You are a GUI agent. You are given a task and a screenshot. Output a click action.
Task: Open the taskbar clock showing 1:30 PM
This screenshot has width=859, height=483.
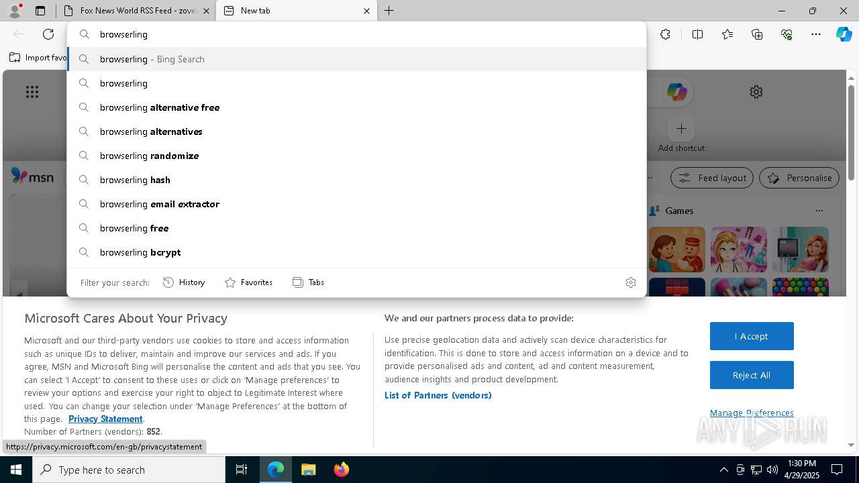(x=801, y=470)
